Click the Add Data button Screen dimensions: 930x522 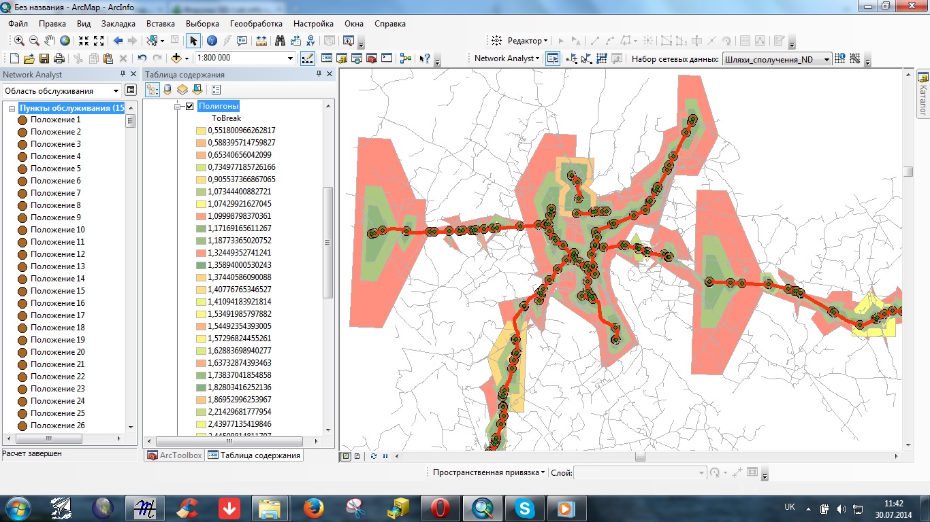click(x=177, y=58)
